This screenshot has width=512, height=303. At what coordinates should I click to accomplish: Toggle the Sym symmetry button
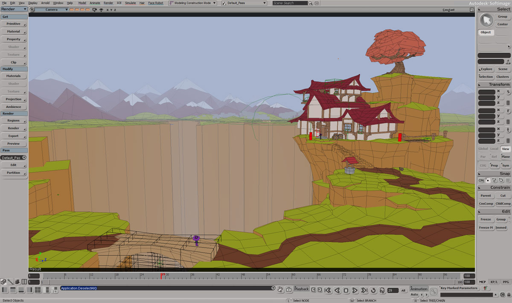505,165
